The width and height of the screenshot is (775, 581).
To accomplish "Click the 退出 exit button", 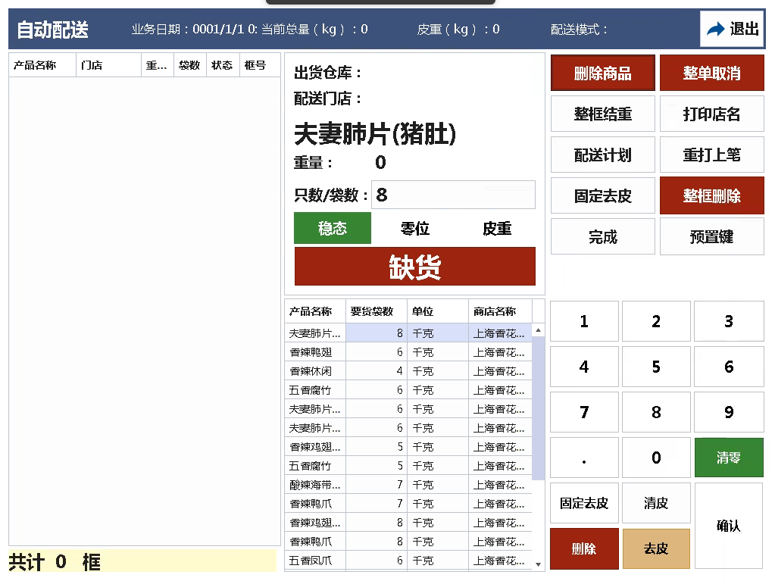I will [x=732, y=30].
